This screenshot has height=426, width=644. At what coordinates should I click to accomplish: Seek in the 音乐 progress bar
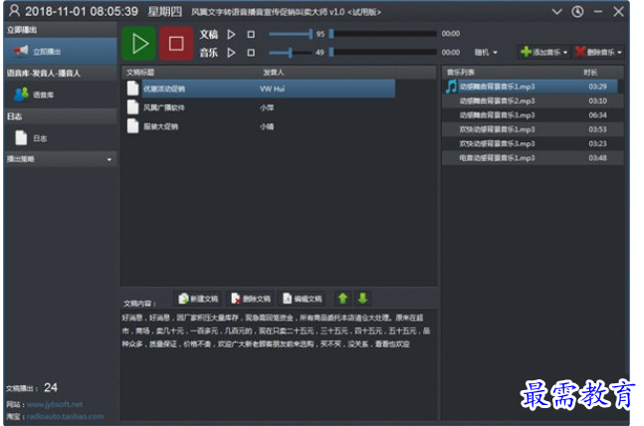click(x=383, y=52)
